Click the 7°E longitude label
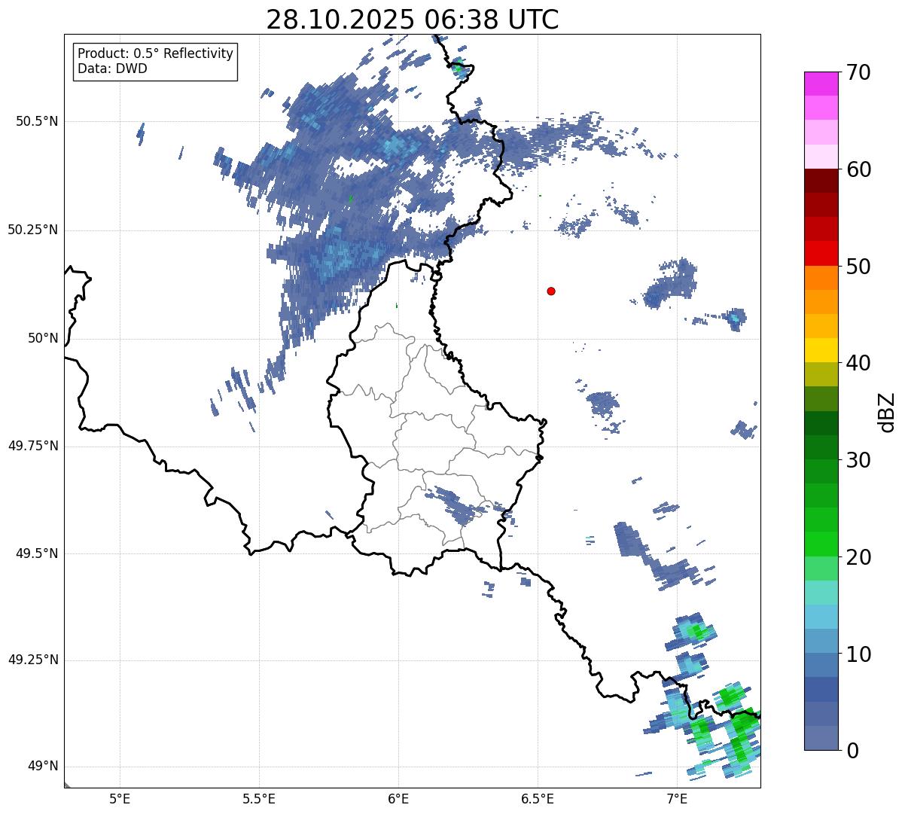 pyautogui.click(x=677, y=798)
